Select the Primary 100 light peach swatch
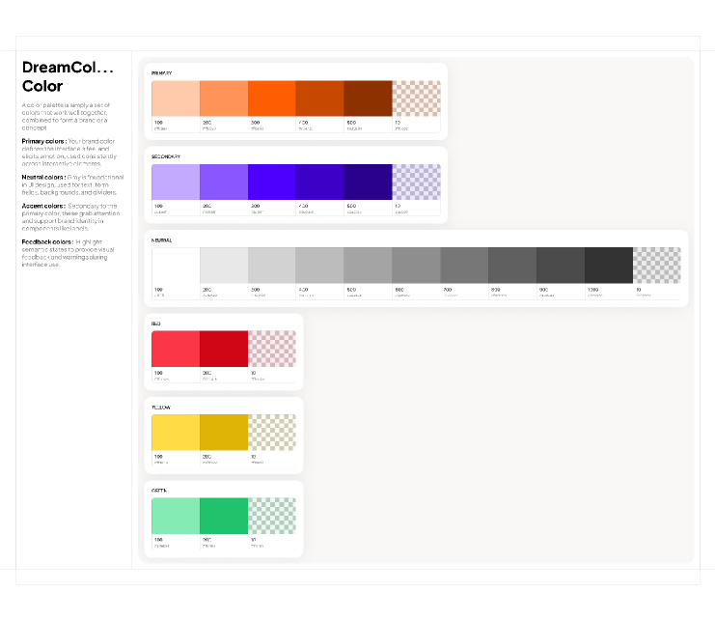This screenshot has width=715, height=620. 176,99
